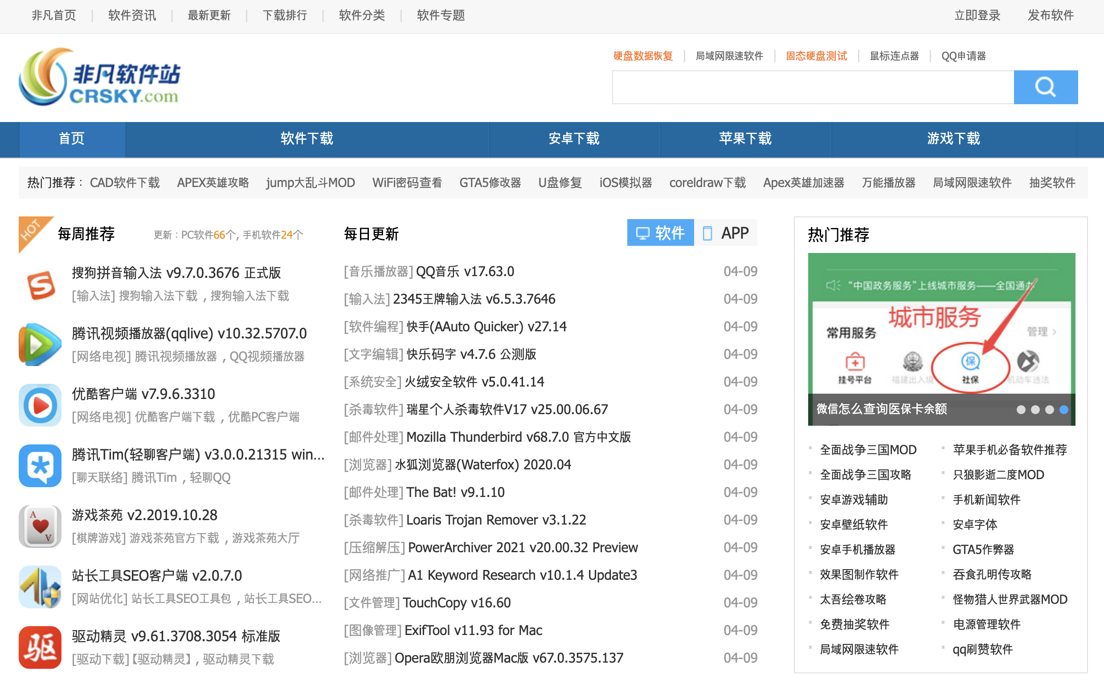Select the last blue carousel dot
Image resolution: width=1104 pixels, height=684 pixels.
[1064, 410]
